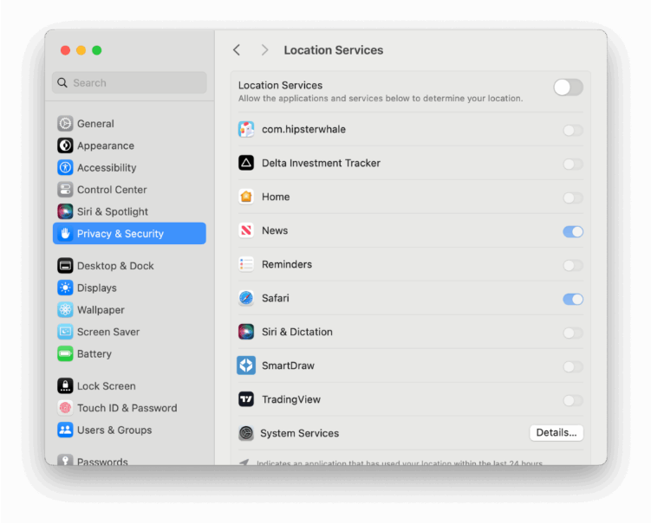
Task: Disable location access for News
Action: (x=573, y=231)
